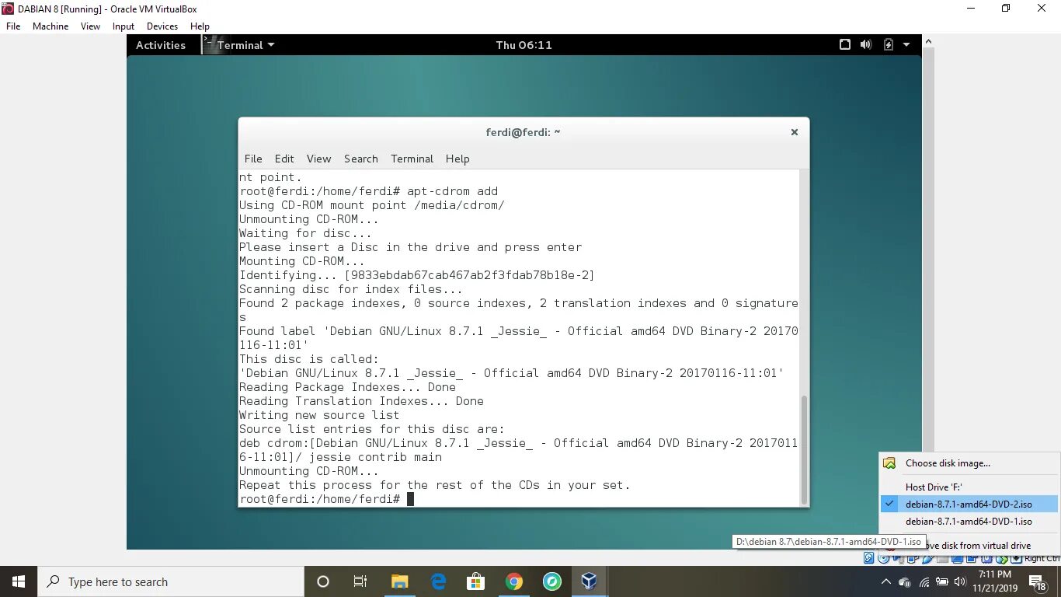The height and width of the screenshot is (597, 1061).
Task: Click the 'Waiting for disc...' line
Action: pos(305,233)
